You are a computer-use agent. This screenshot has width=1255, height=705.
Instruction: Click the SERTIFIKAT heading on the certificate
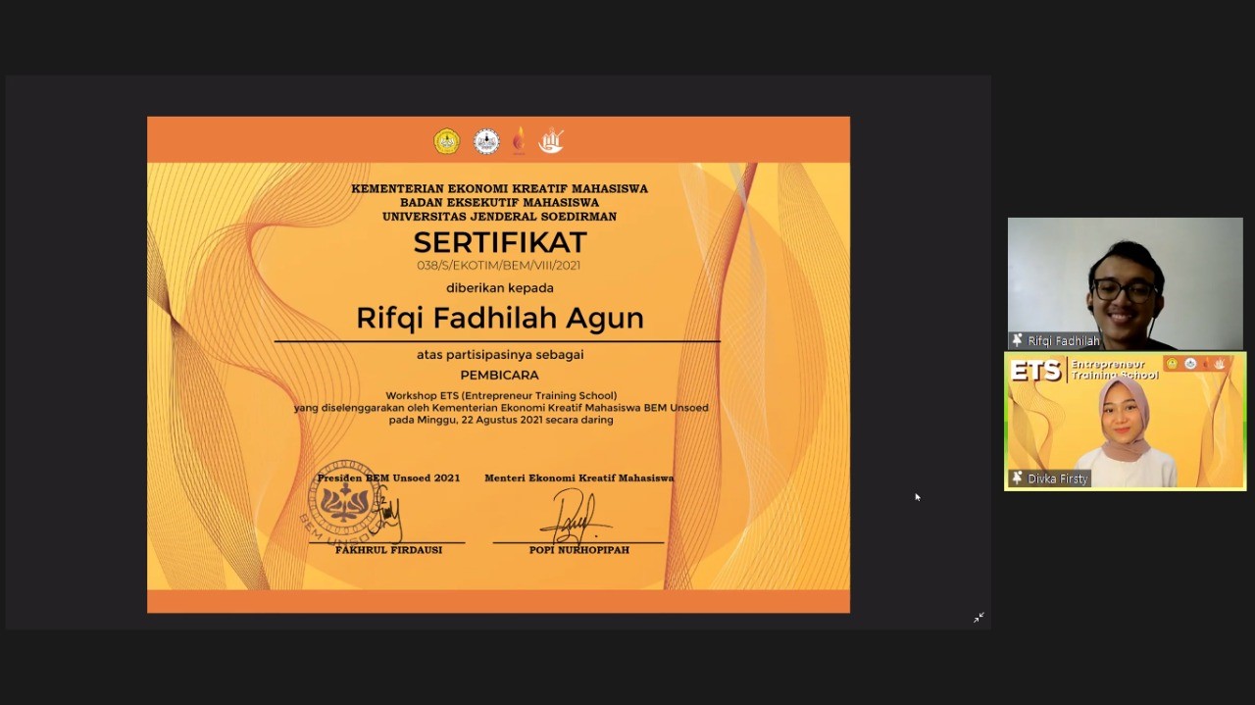499,242
